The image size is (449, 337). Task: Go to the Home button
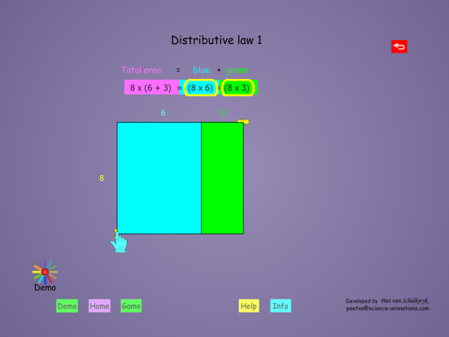[99, 306]
